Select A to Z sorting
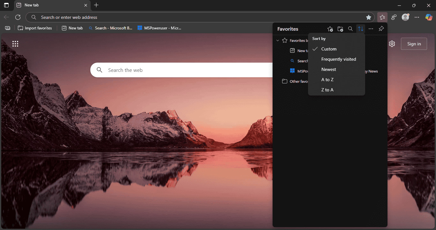 (327, 80)
